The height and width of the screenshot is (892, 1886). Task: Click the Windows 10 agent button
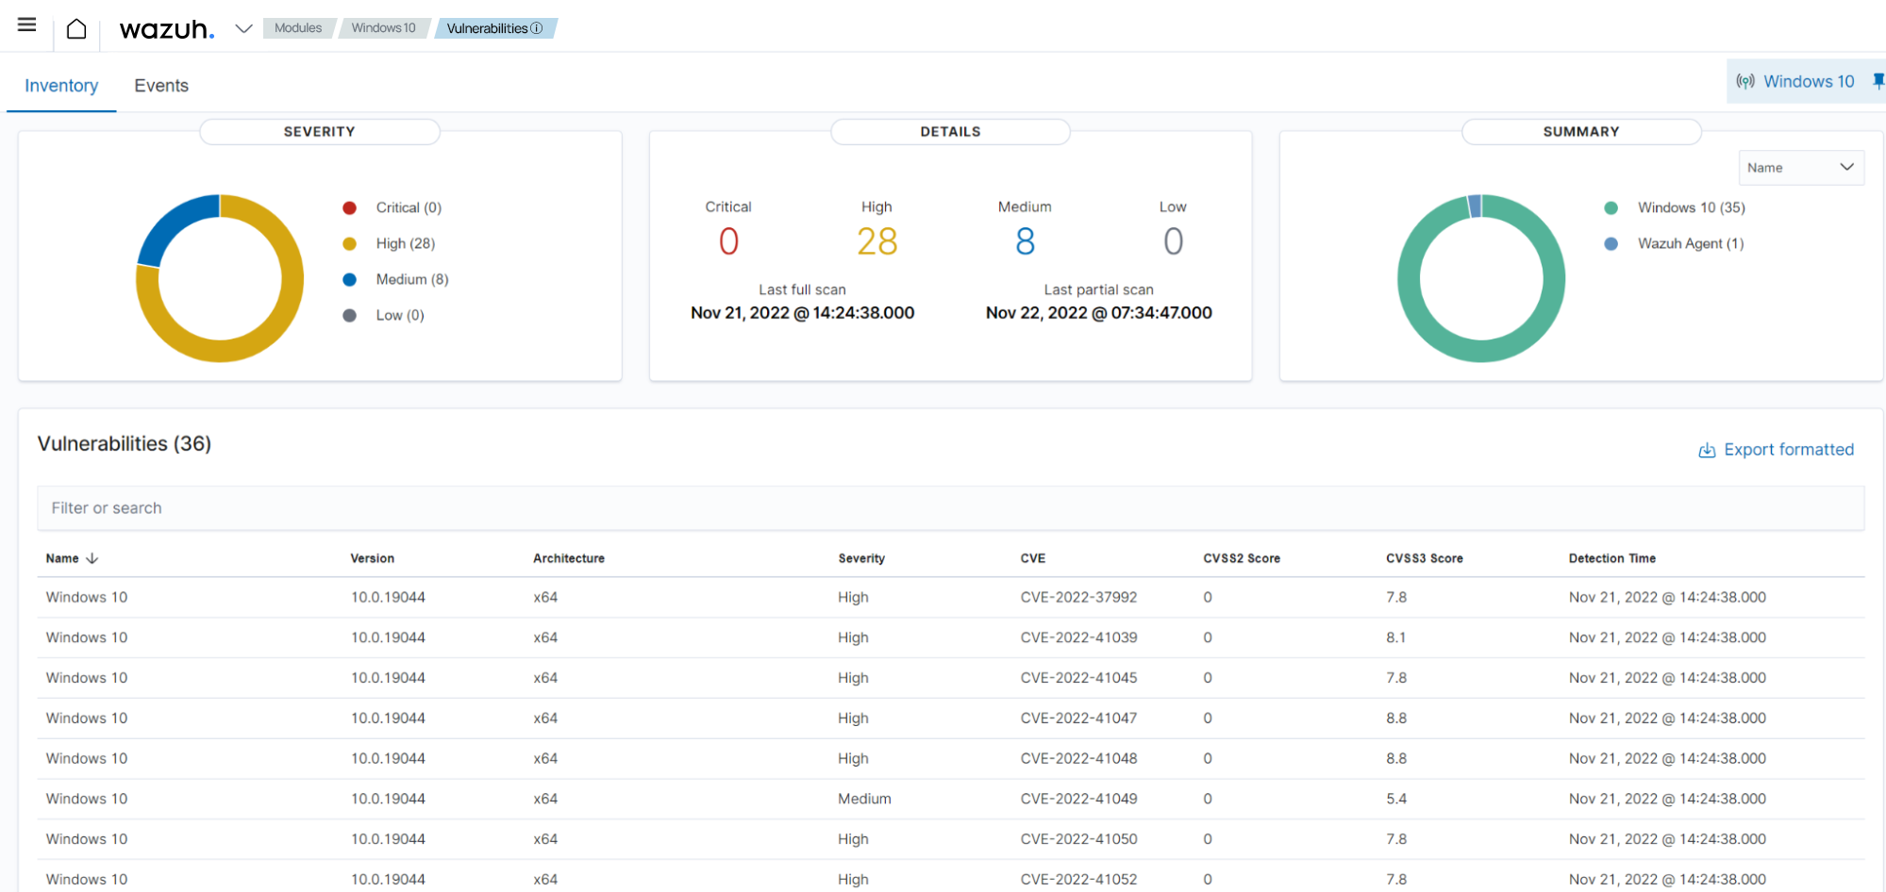tap(1808, 82)
